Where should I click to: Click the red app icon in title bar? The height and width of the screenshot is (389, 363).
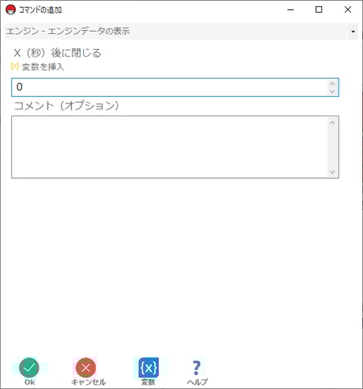[11, 10]
